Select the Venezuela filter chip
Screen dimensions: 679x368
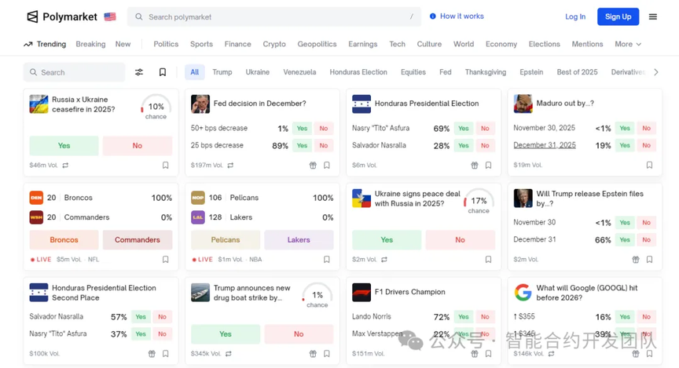tap(299, 72)
